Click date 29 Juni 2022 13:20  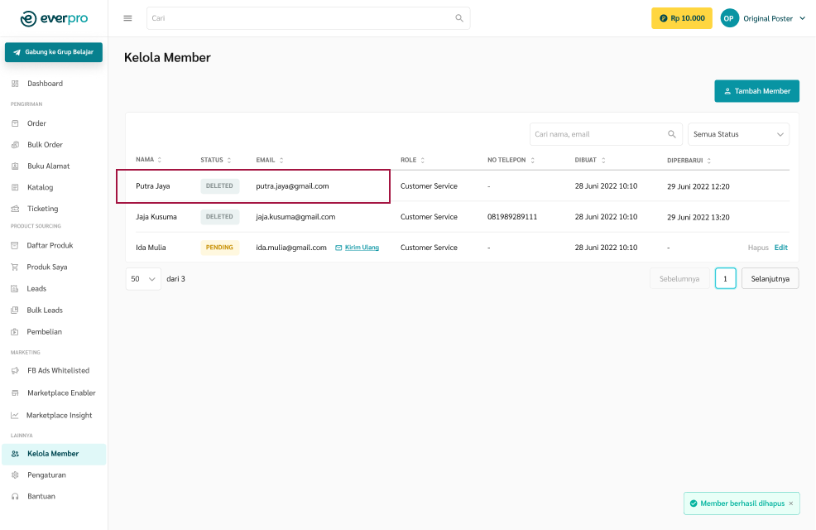698,217
